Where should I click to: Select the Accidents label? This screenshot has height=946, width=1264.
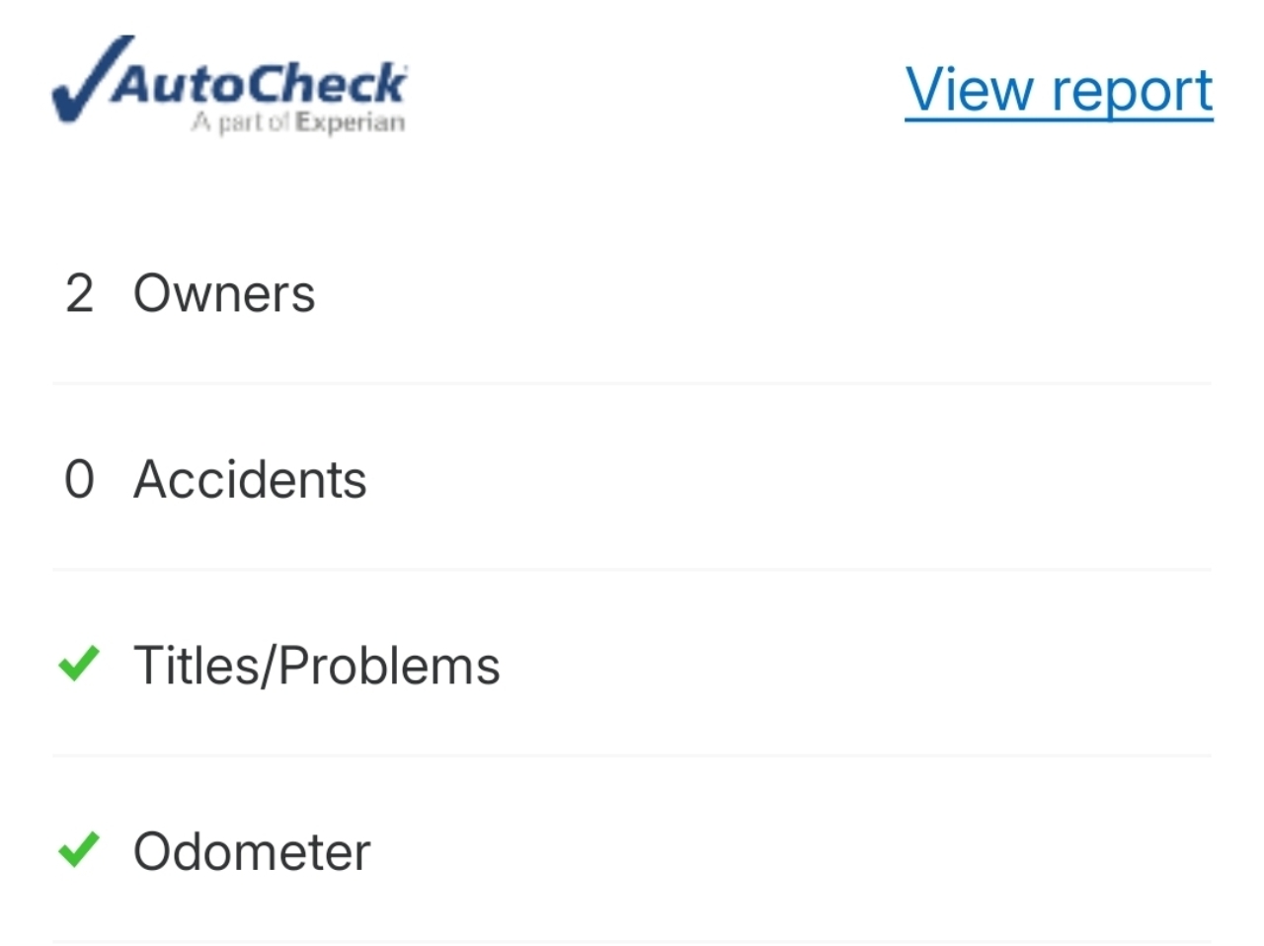click(250, 480)
